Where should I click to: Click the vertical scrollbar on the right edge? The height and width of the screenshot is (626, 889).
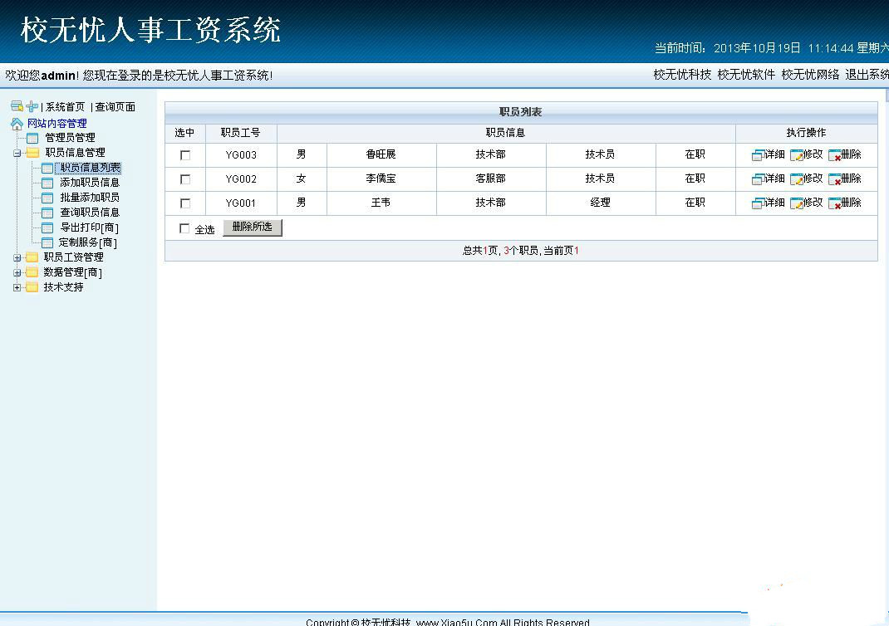[x=887, y=340]
